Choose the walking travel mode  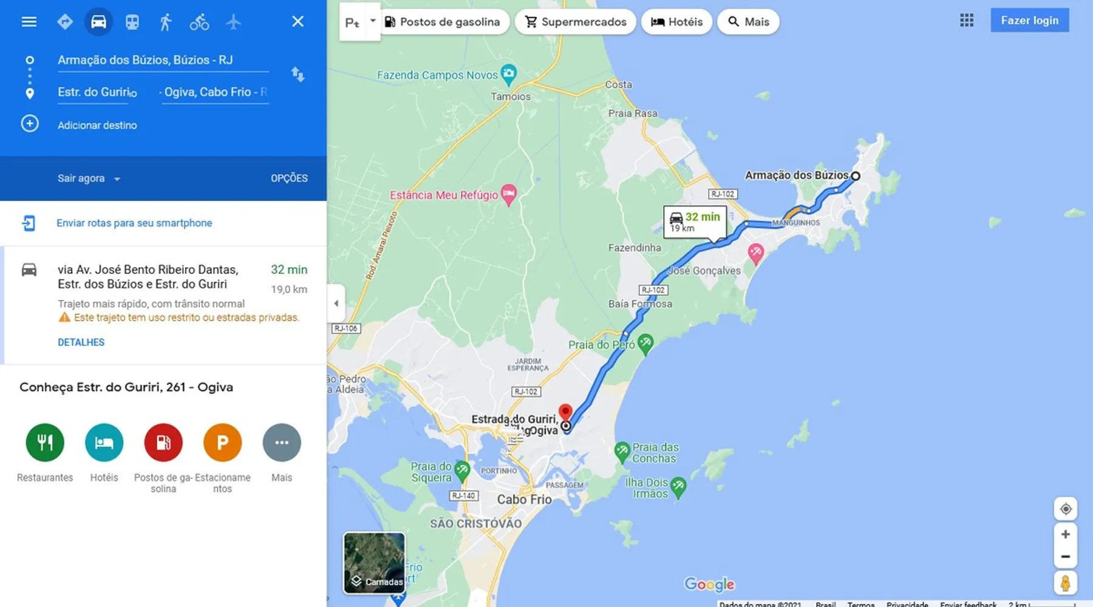[165, 22]
